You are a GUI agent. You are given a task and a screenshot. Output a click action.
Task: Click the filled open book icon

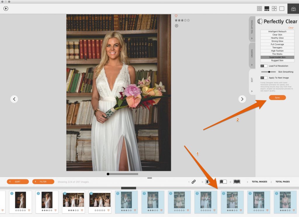click(237, 182)
